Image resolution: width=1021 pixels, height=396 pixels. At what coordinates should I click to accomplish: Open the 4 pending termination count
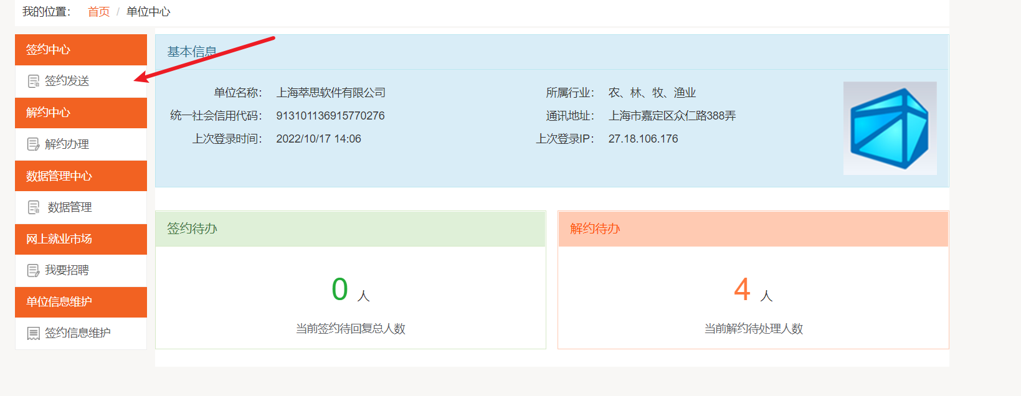(x=742, y=290)
